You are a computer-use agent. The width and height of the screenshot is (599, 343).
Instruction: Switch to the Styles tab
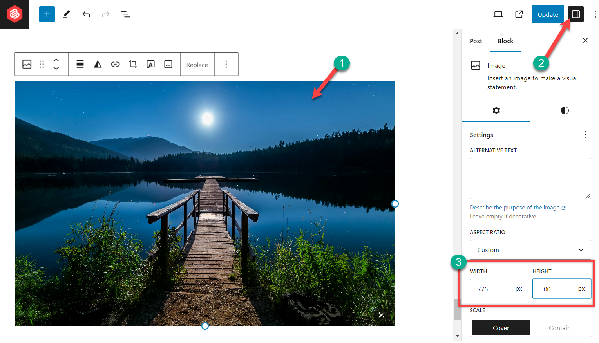[565, 110]
